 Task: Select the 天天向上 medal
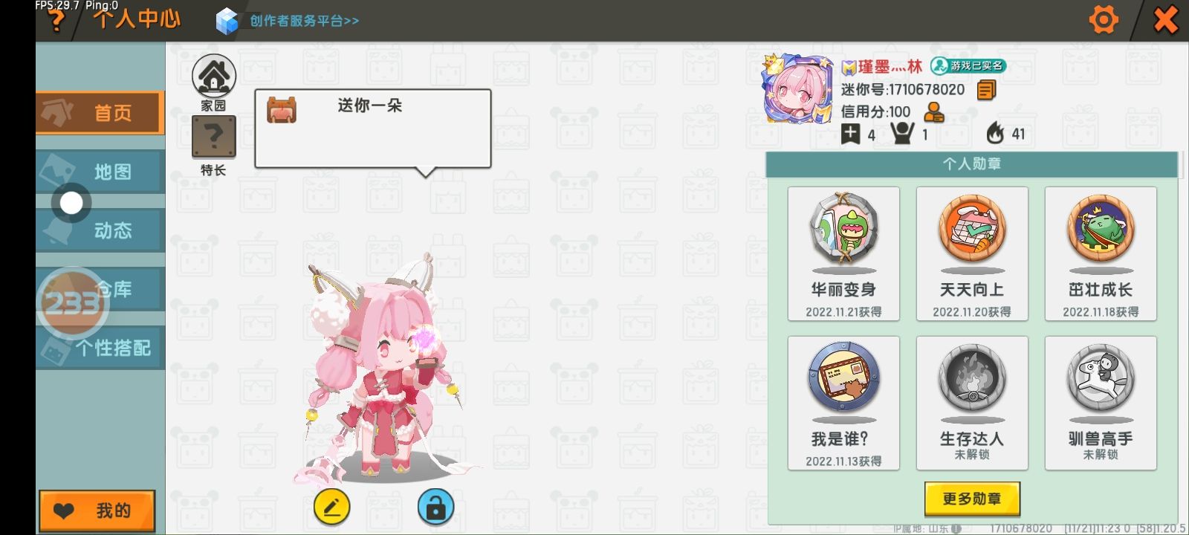click(x=972, y=254)
